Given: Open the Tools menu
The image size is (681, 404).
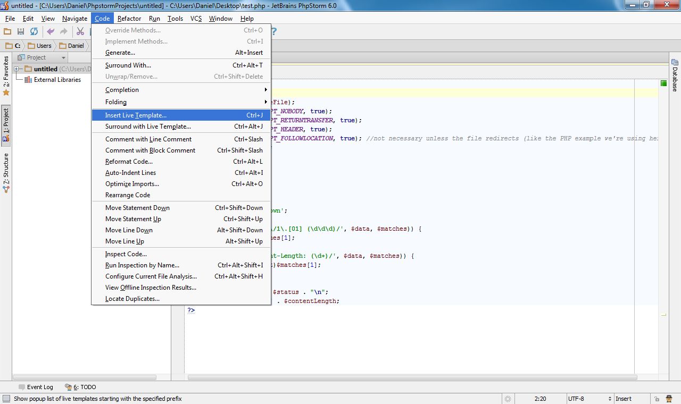Looking at the screenshot, I should tap(175, 19).
